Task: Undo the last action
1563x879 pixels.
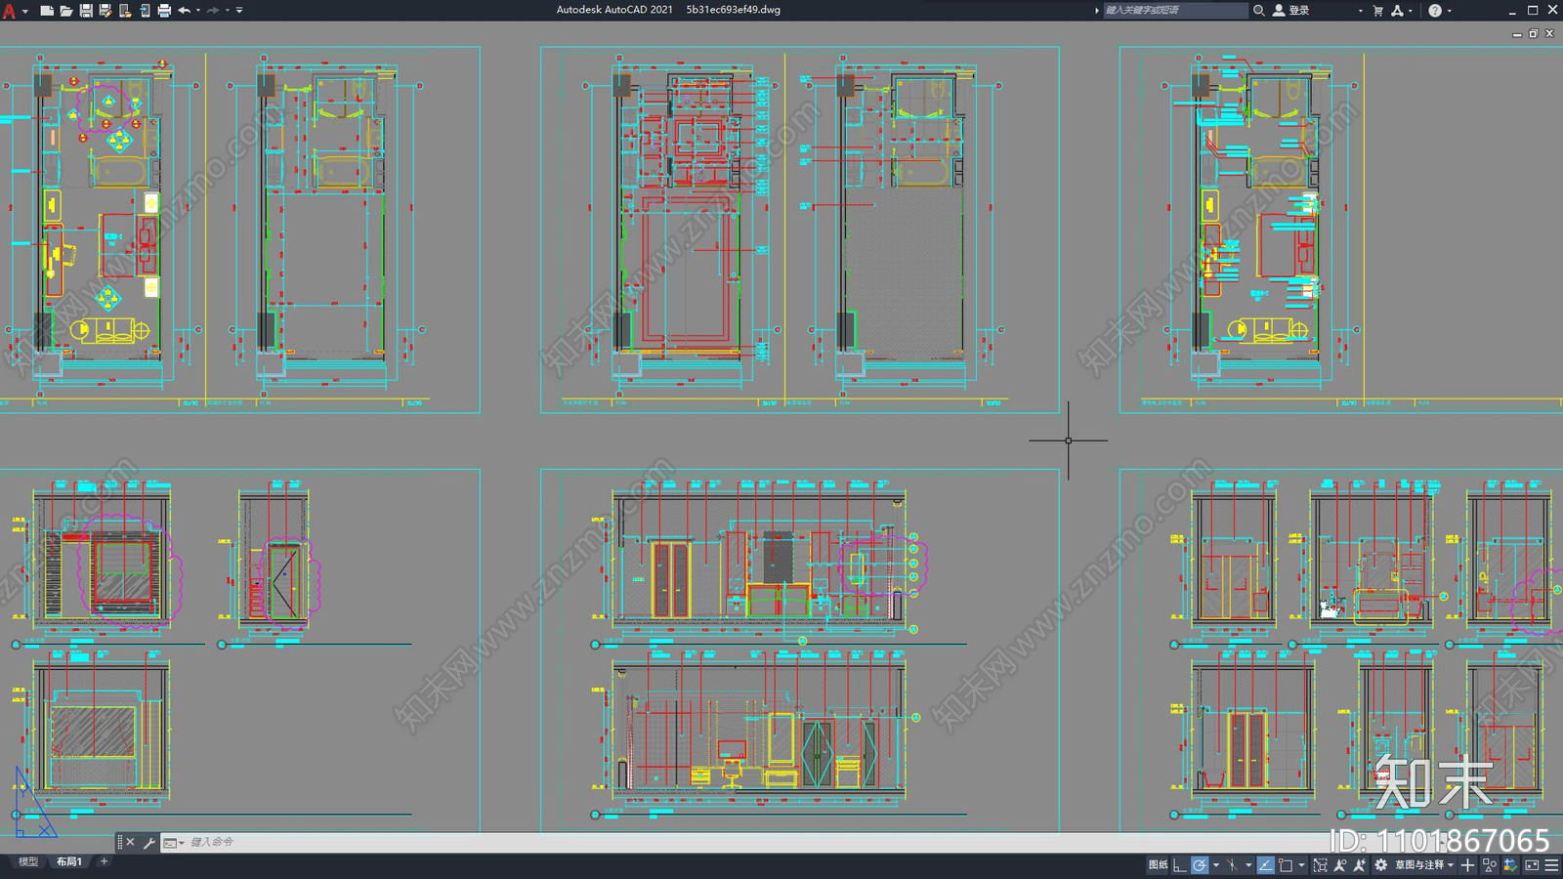Action: point(184,11)
